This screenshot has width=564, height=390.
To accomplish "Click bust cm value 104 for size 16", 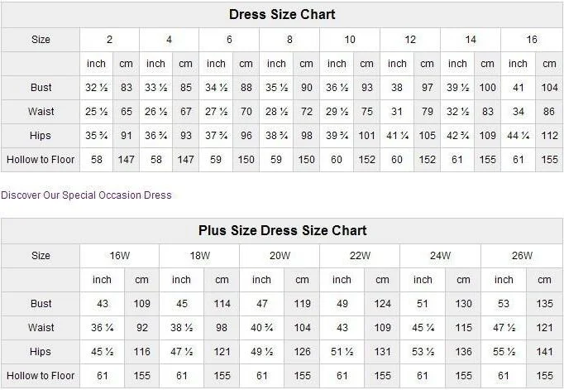I will tap(549, 88).
